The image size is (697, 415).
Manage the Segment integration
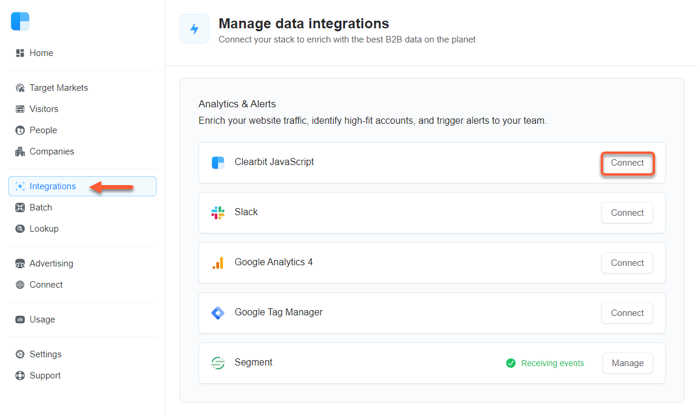pyautogui.click(x=628, y=363)
